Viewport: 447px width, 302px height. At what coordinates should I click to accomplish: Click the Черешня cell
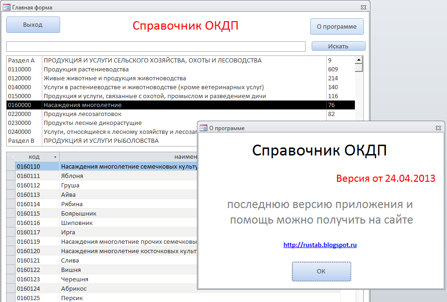point(129,279)
